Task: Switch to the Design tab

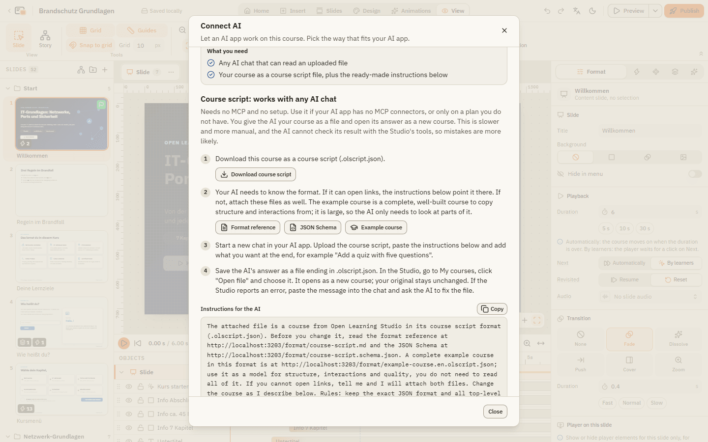Action: pyautogui.click(x=367, y=11)
